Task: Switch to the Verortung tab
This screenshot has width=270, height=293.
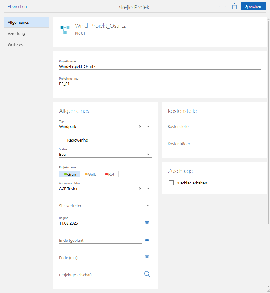Action: 27,33
